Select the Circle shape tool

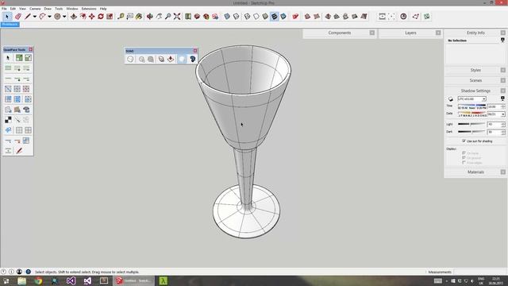[57, 16]
